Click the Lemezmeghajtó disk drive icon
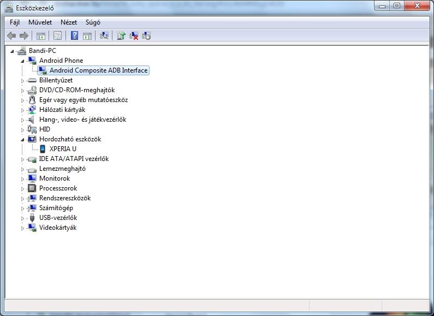The image size is (434, 316). (32, 169)
